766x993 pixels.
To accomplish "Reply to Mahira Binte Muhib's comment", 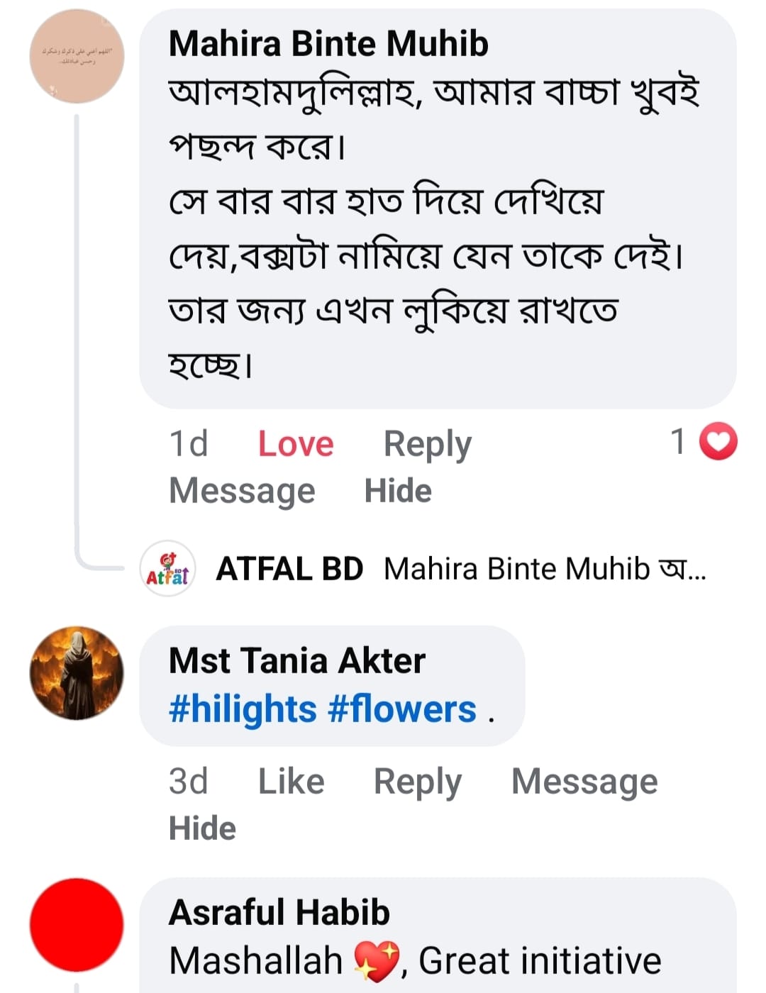I will click(x=427, y=444).
